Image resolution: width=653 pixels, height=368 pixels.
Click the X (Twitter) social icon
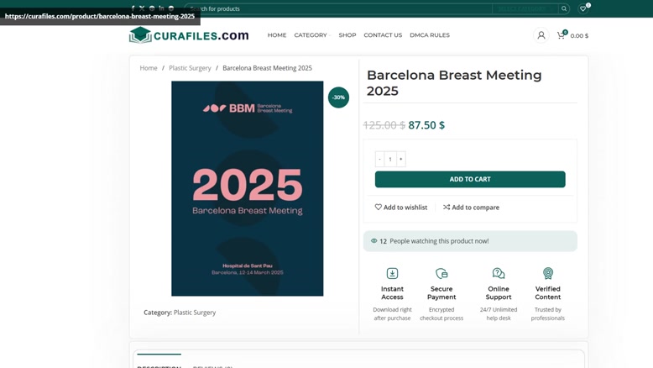pyautogui.click(x=142, y=8)
